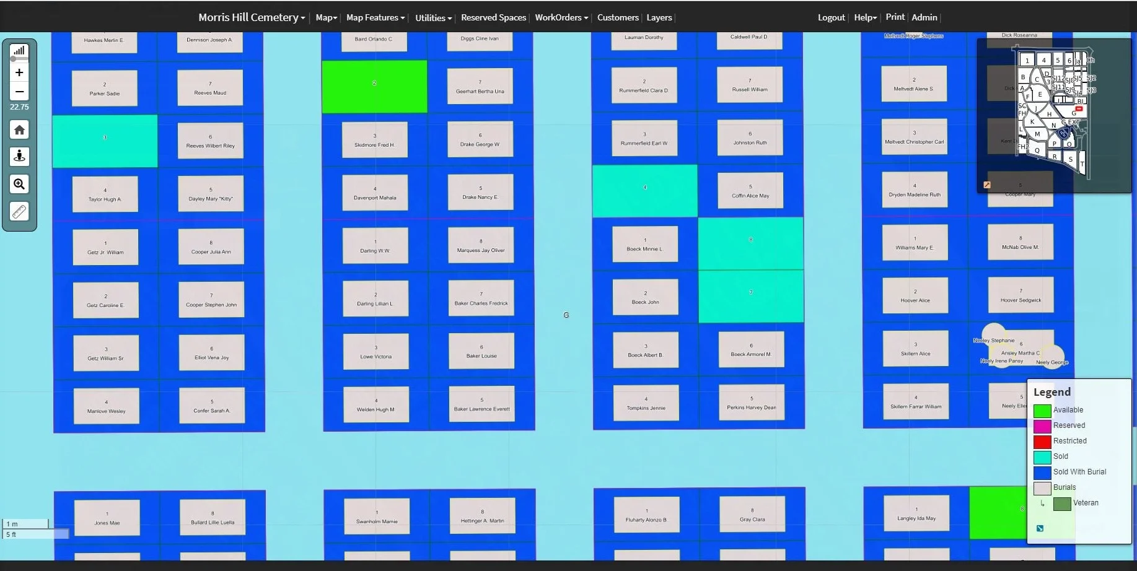Click the Veteran green legend swatch
This screenshot has width=1137, height=571.
[x=1062, y=503]
